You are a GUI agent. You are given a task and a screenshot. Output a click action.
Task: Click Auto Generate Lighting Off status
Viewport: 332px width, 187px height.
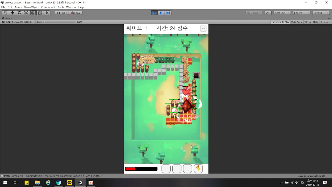[312, 176]
